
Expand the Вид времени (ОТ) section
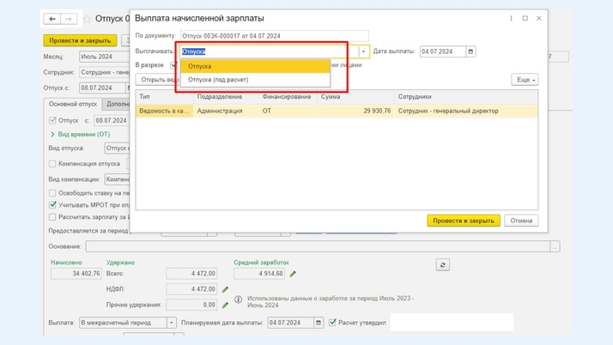(x=52, y=135)
